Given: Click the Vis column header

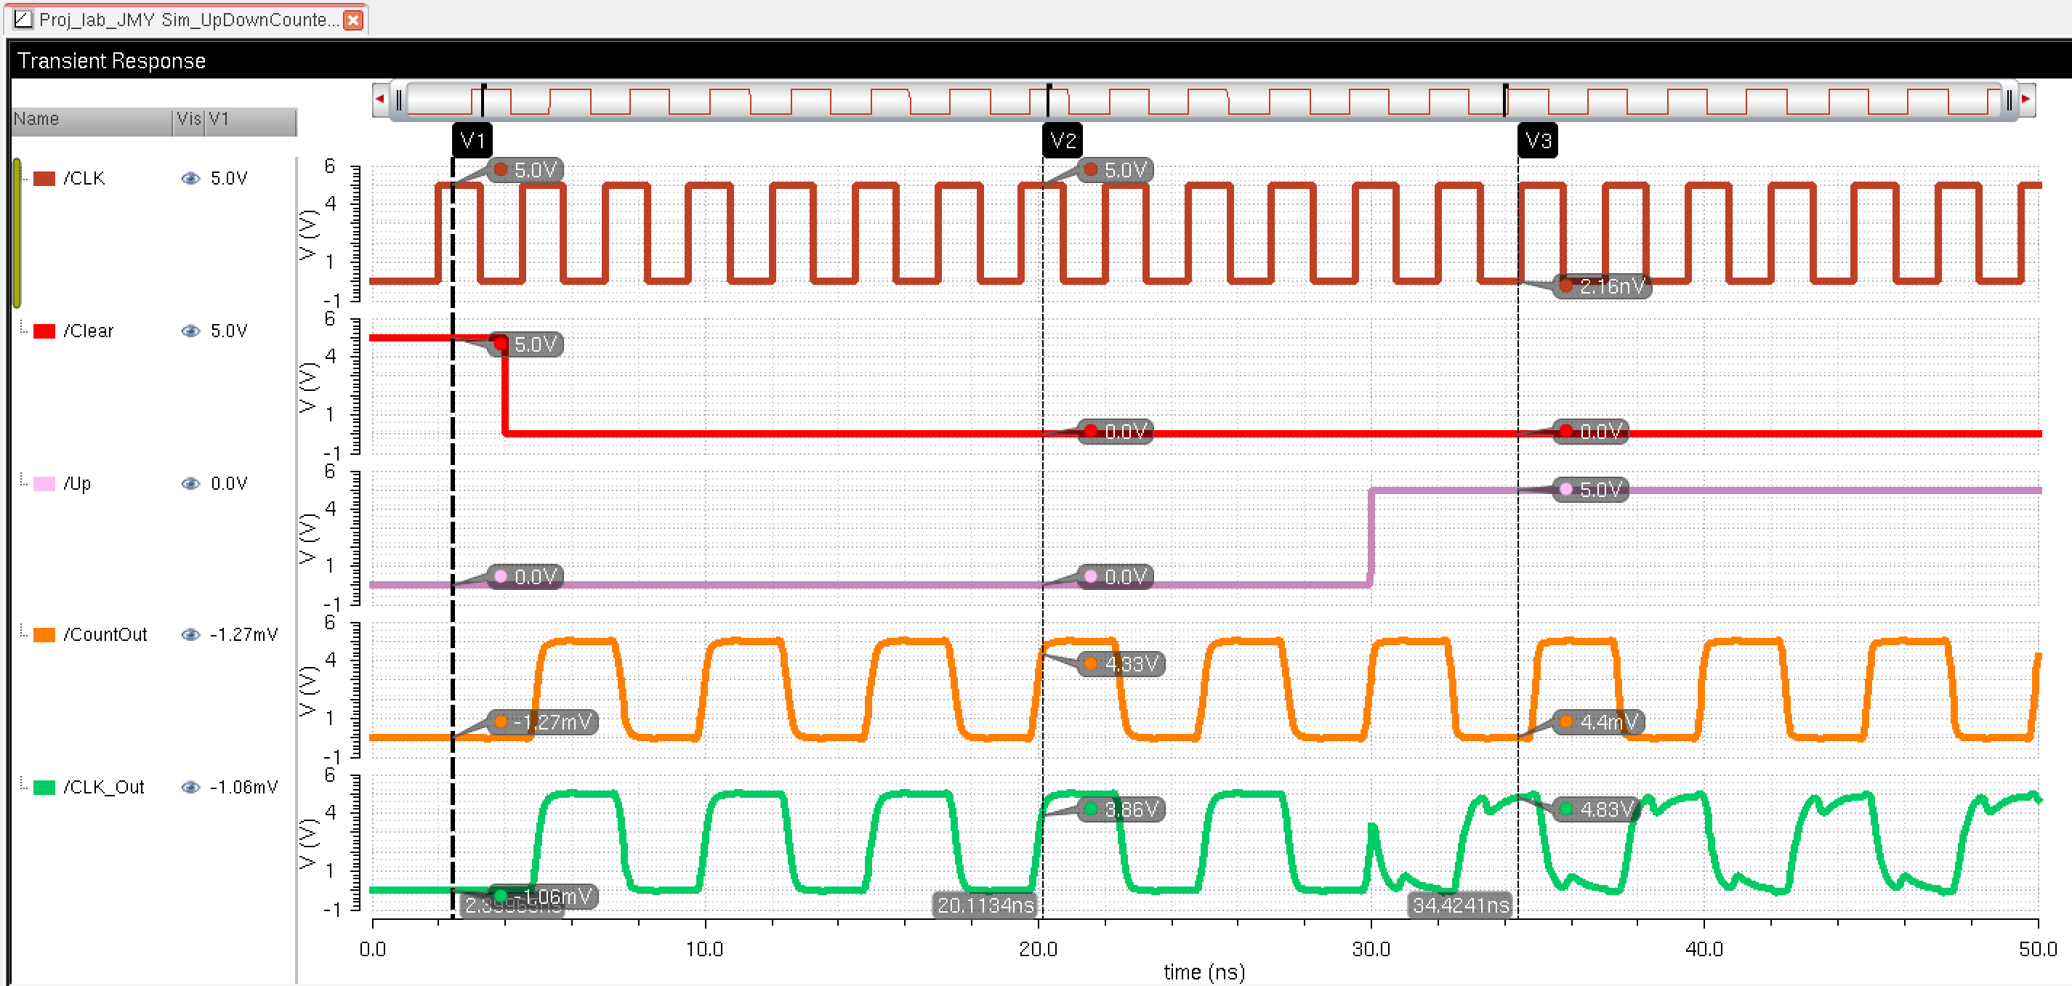Looking at the screenshot, I should pos(189,120).
